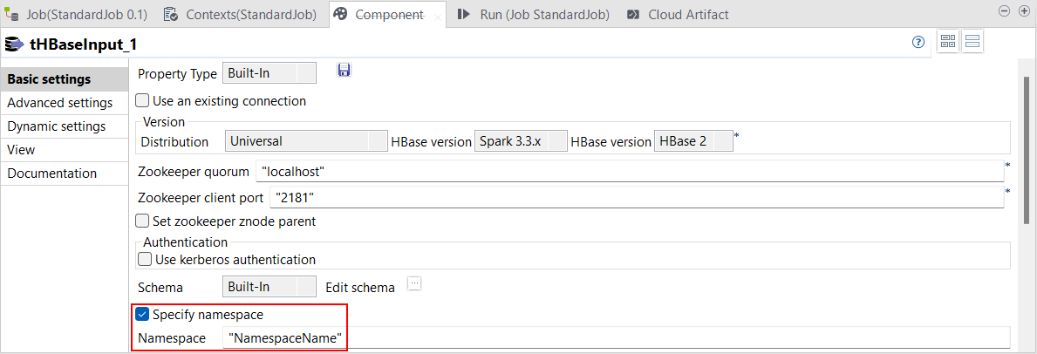Expand the Schema Built-In dropdown
This screenshot has height=354, width=1037.
tap(269, 286)
